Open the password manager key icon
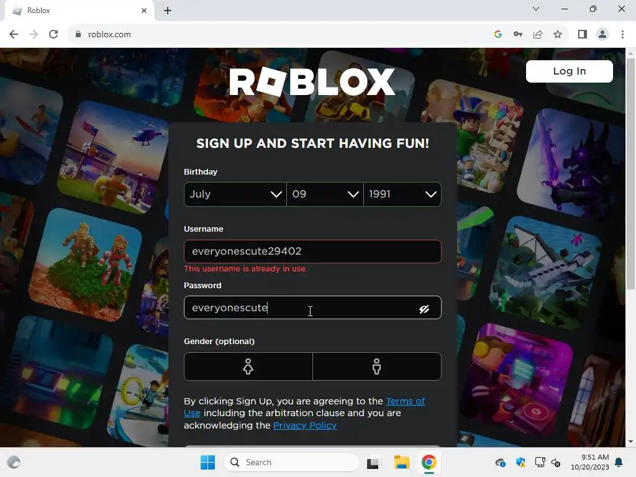The image size is (636, 477). [518, 35]
